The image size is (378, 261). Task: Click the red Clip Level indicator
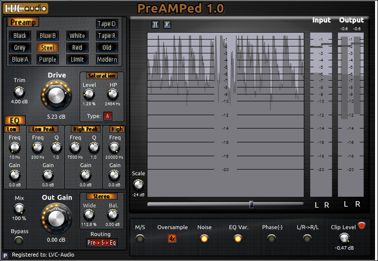tap(362, 225)
